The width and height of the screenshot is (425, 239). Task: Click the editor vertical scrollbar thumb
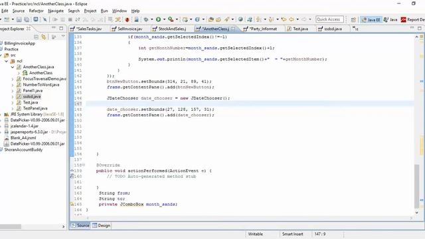click(417, 186)
